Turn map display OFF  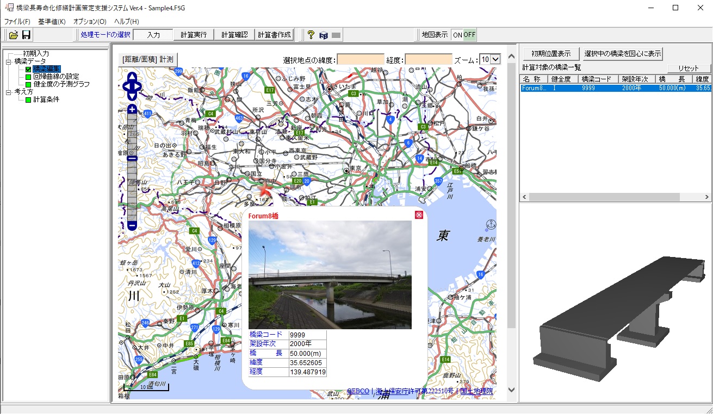[469, 35]
